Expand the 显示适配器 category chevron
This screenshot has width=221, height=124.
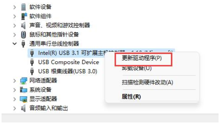(15, 99)
